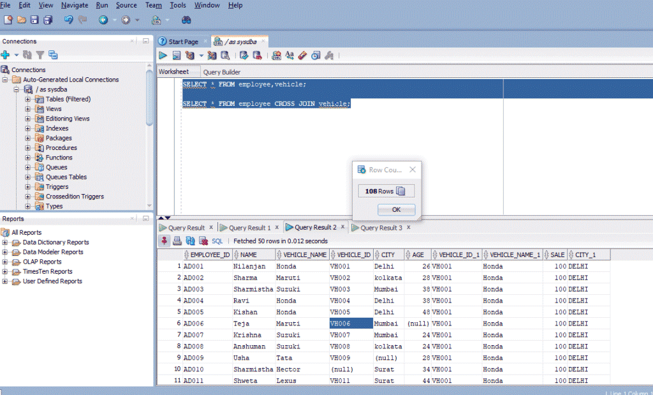
Task: Click the filter icon in the Connections panel
Action: pos(40,55)
